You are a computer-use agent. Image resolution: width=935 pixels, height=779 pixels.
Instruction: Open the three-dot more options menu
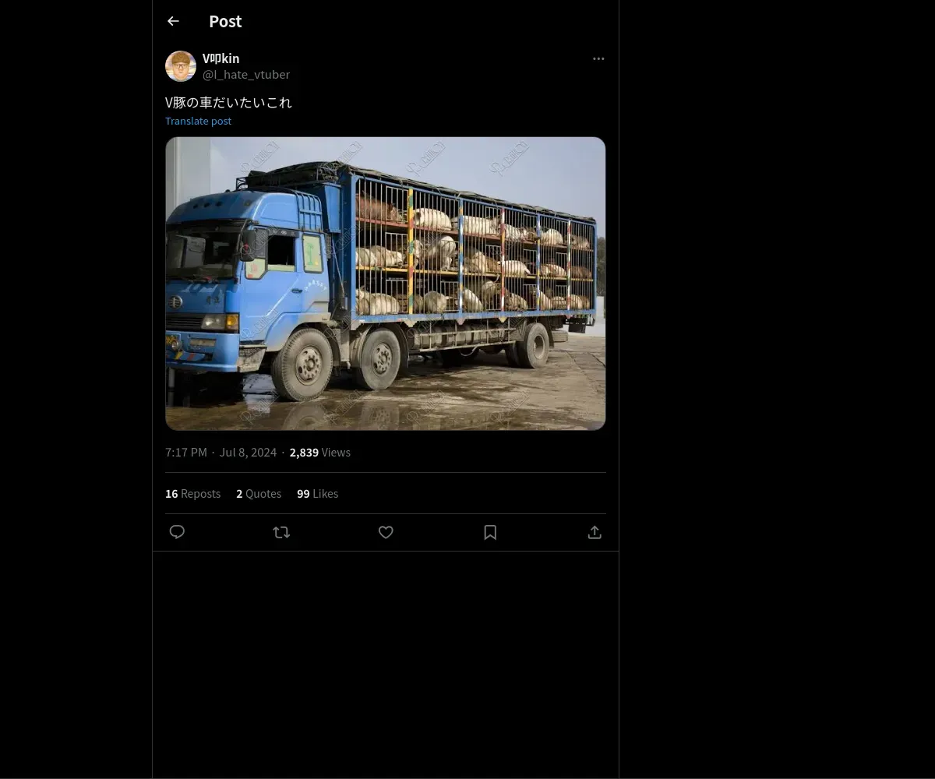598,59
